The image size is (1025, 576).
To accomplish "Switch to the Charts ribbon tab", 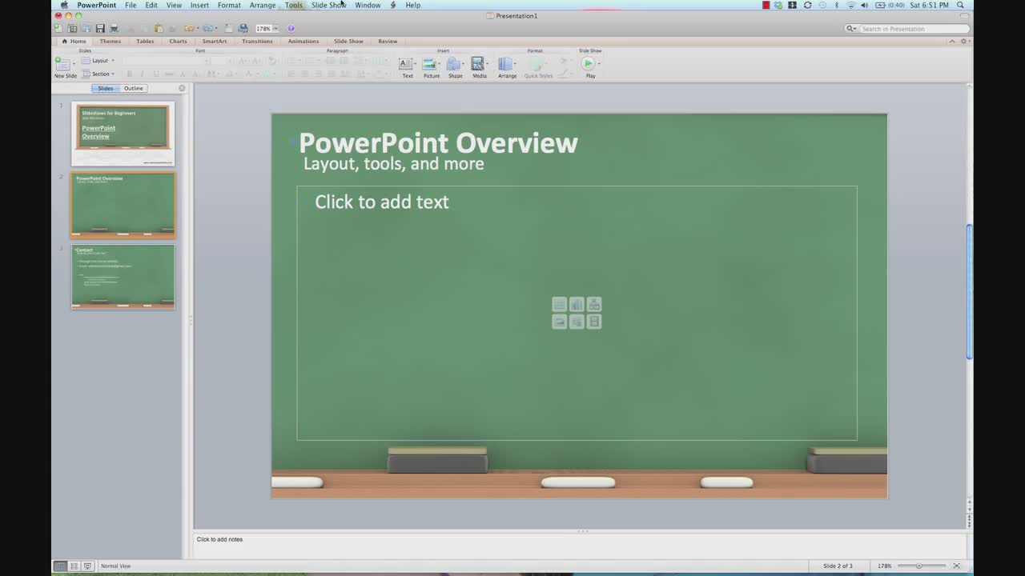I will [178, 41].
